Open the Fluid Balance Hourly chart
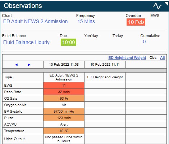The width and height of the screenshot is (169, 144). click(26, 42)
